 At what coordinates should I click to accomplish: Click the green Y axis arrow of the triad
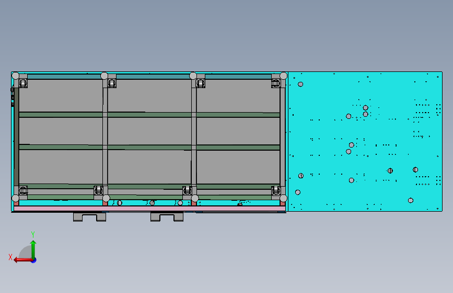pos(33,249)
